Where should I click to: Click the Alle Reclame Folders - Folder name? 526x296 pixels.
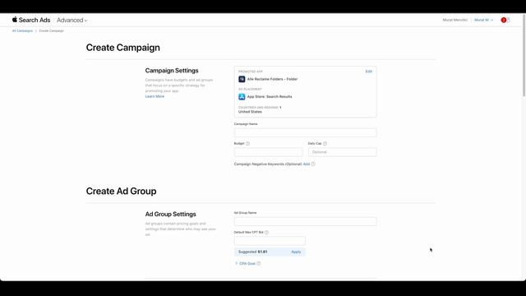(x=272, y=79)
